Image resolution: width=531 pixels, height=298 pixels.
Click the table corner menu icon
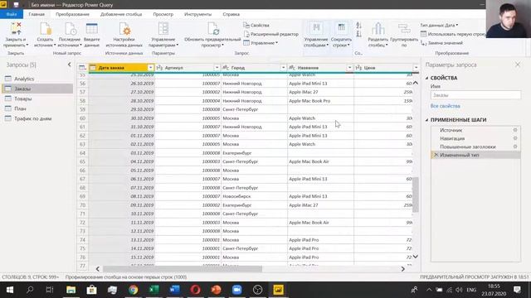(x=82, y=68)
